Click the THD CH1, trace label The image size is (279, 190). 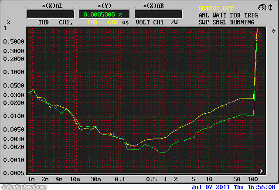pyautogui.click(x=56, y=22)
